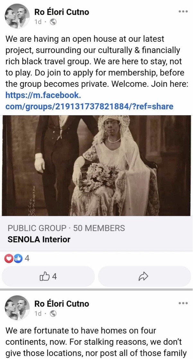
Task: View the blue like reaction icon
Action: click(18, 259)
